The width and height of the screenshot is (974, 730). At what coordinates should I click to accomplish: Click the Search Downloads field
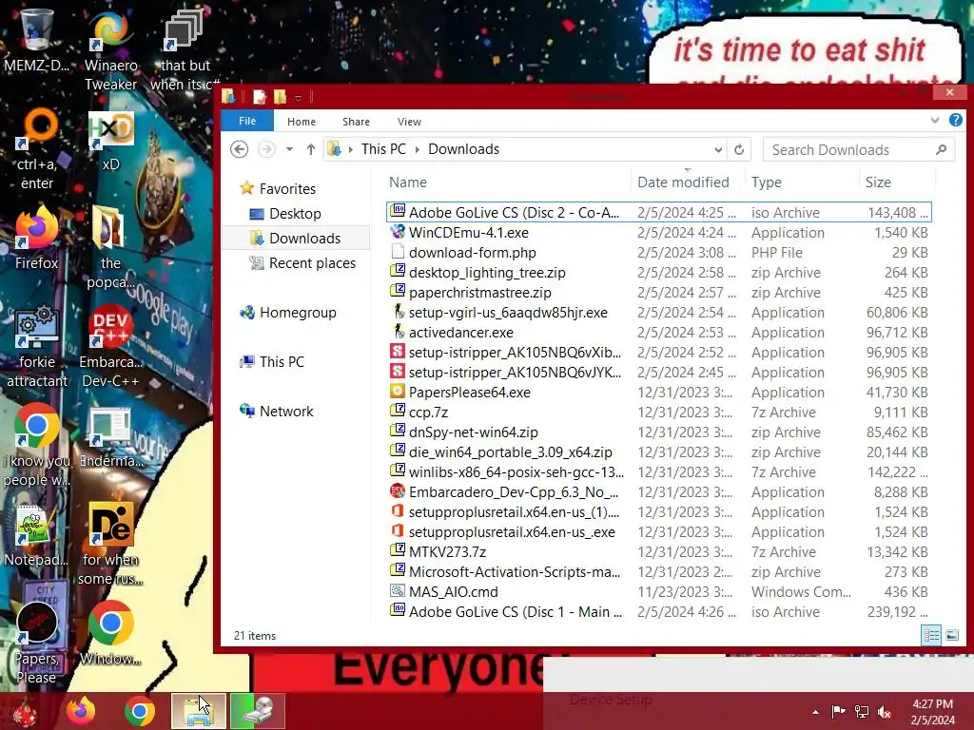pos(858,149)
